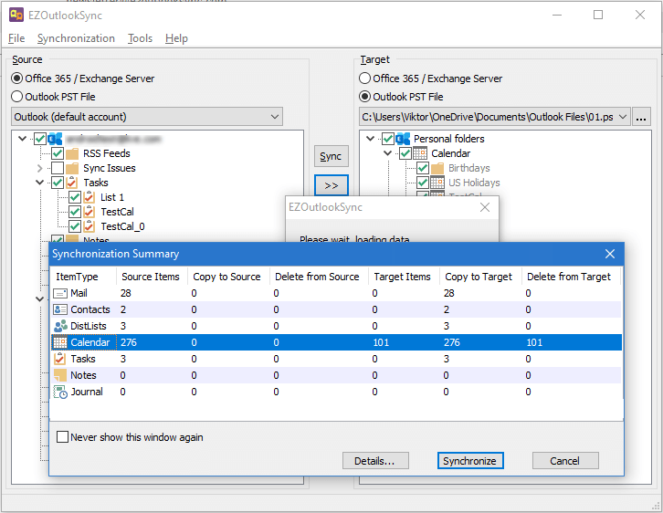Viewport: 663px width, 513px height.
Task: Click the Details... button
Action: point(375,461)
